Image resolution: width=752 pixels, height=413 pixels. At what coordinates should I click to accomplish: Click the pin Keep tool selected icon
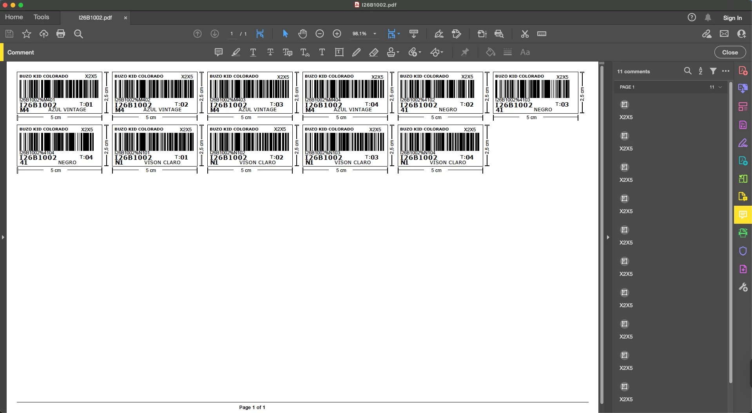point(465,52)
